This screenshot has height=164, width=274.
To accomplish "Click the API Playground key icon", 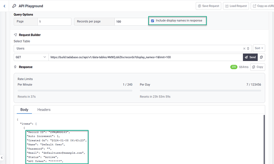I will tap(15, 6).
